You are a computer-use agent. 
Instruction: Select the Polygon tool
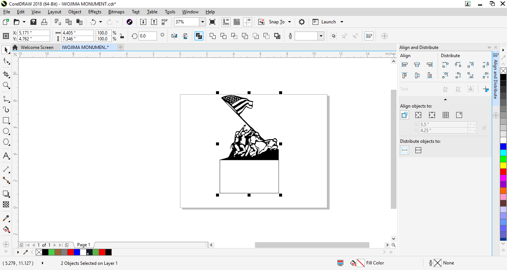(6, 142)
